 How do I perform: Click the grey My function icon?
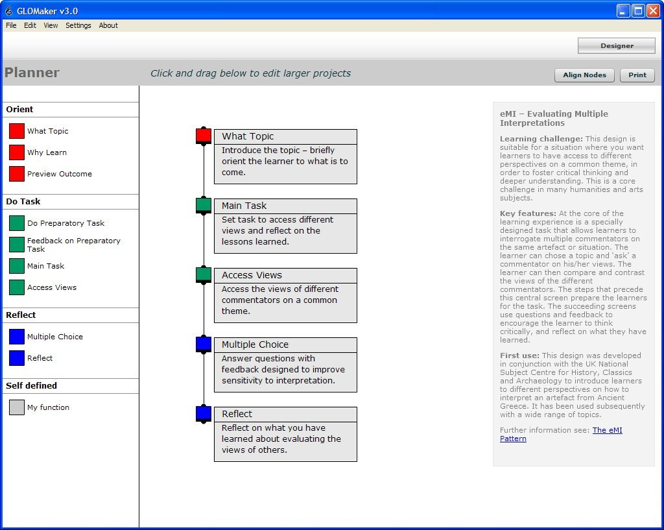point(17,407)
